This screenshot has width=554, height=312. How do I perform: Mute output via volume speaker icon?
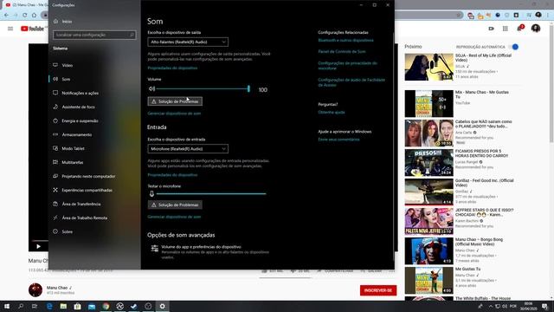(151, 88)
